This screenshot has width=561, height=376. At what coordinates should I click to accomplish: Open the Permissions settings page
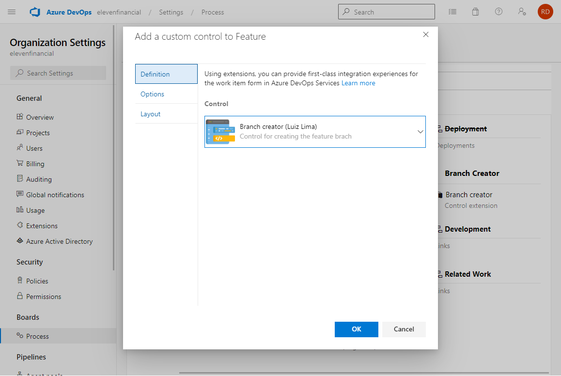tap(44, 297)
